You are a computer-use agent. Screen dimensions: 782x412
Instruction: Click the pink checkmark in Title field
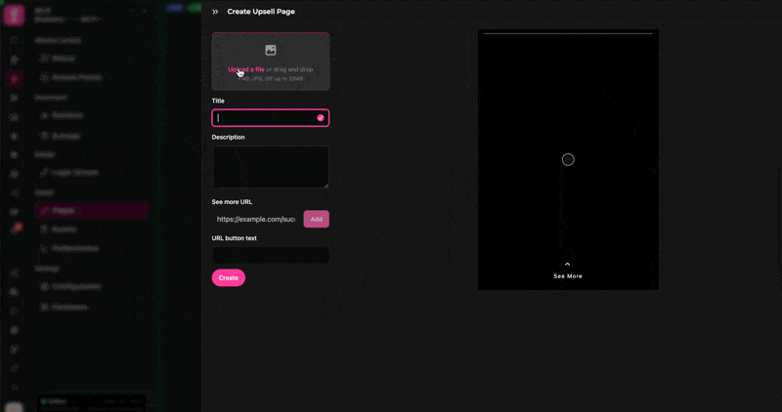[321, 118]
